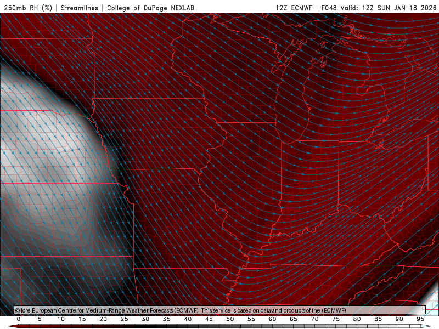439x329 pixels.
Task: Click the ECMWF copyright notice banner
Action: click(x=220, y=310)
